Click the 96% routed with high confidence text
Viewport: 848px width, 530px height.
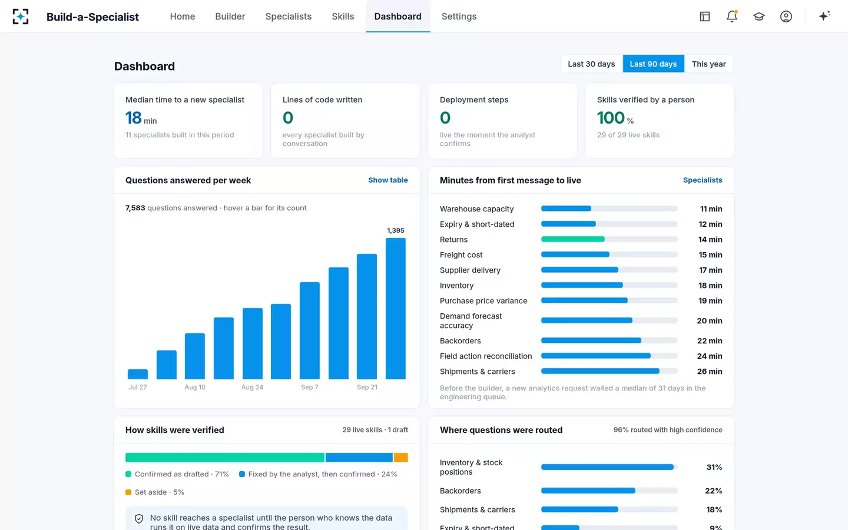tap(668, 430)
